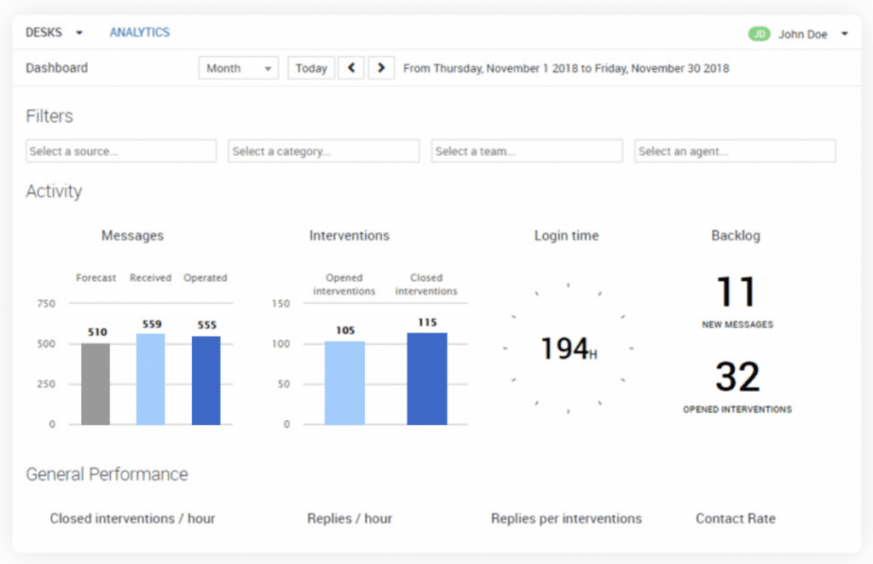Click the dark blue Operated messages bar
This screenshot has width=873, height=564.
[205, 380]
